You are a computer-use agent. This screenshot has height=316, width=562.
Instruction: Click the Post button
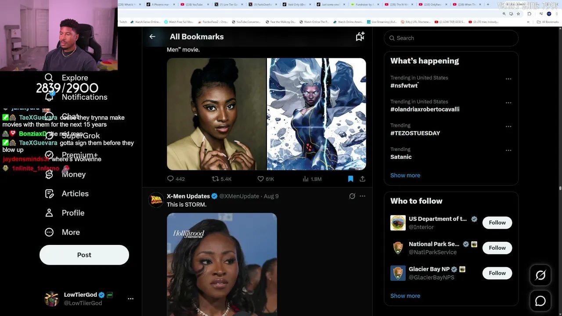pyautogui.click(x=84, y=255)
